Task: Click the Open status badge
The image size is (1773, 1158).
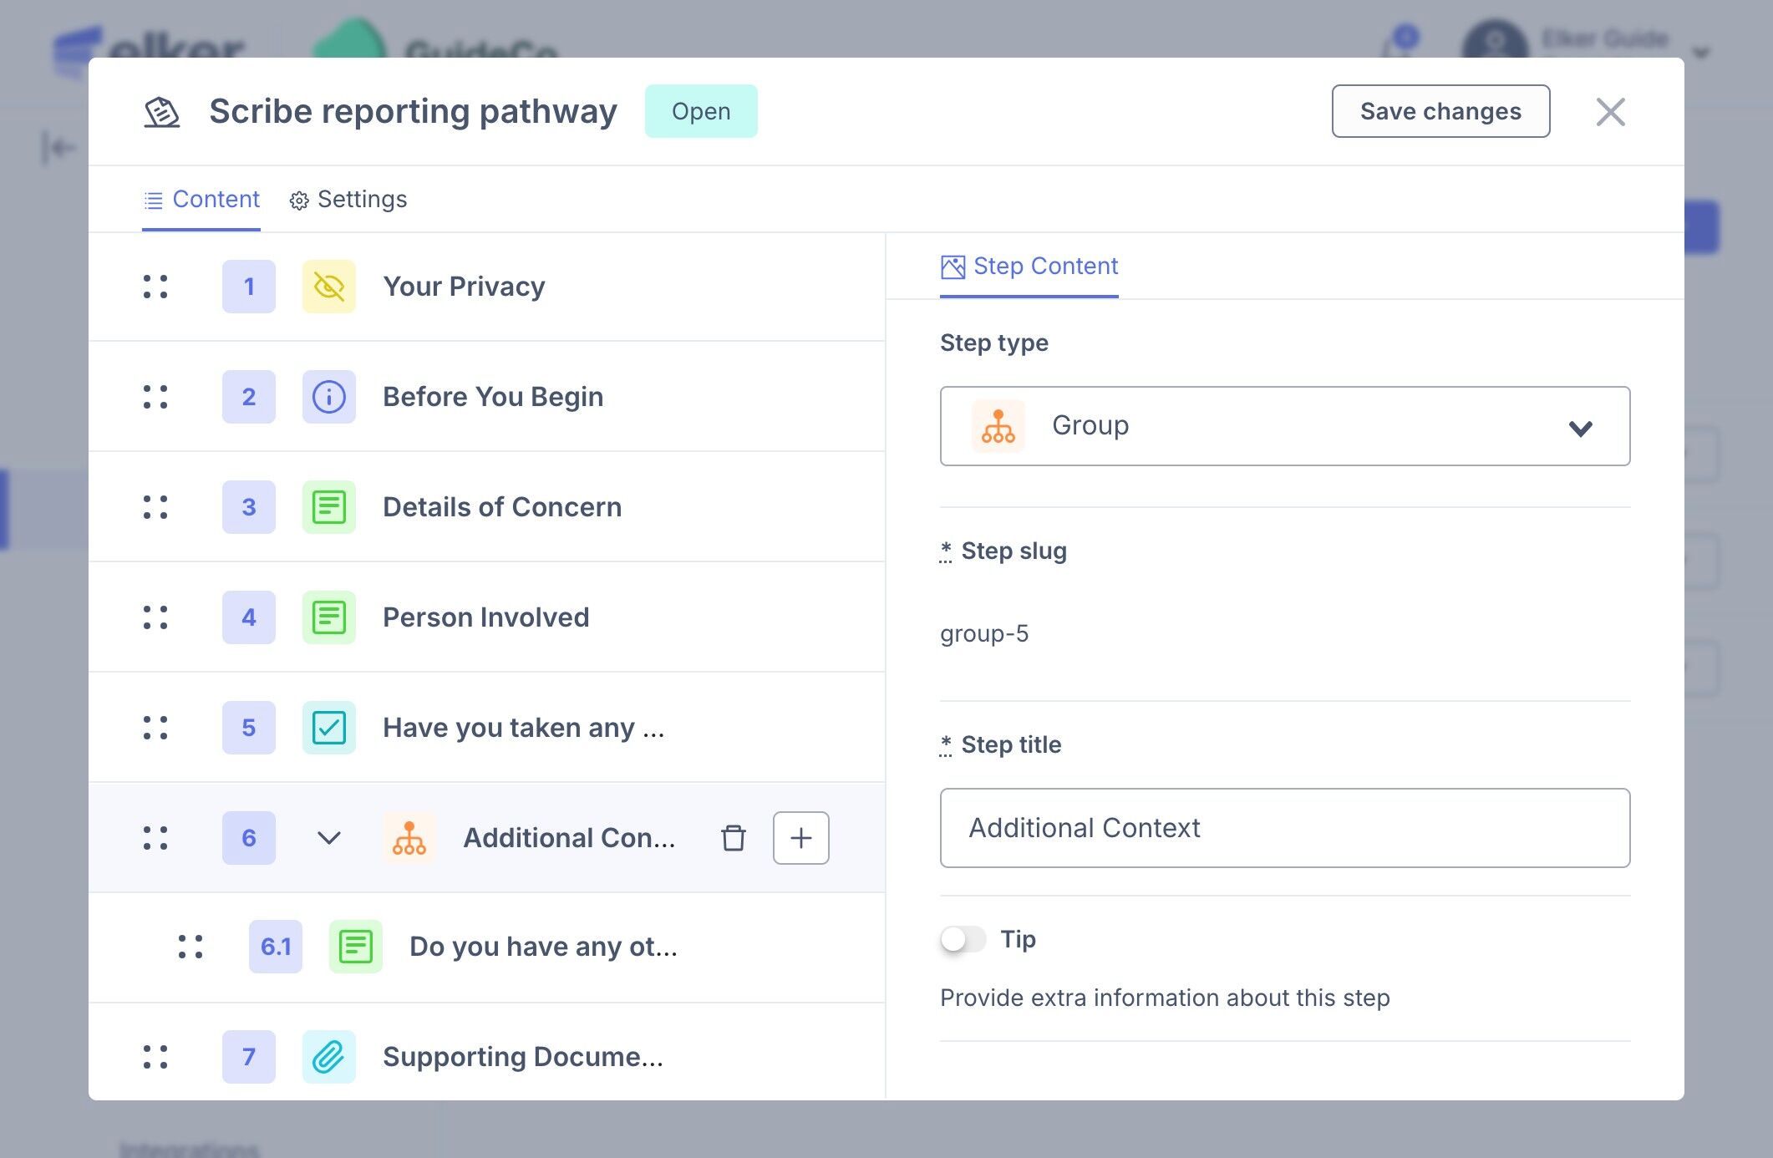Action: (700, 111)
